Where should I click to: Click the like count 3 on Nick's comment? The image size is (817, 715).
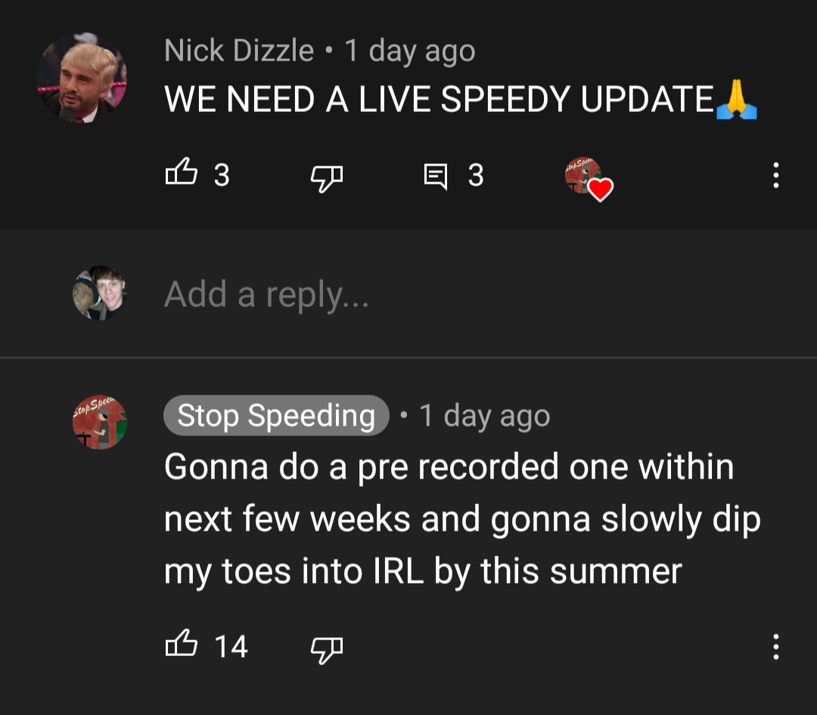222,175
